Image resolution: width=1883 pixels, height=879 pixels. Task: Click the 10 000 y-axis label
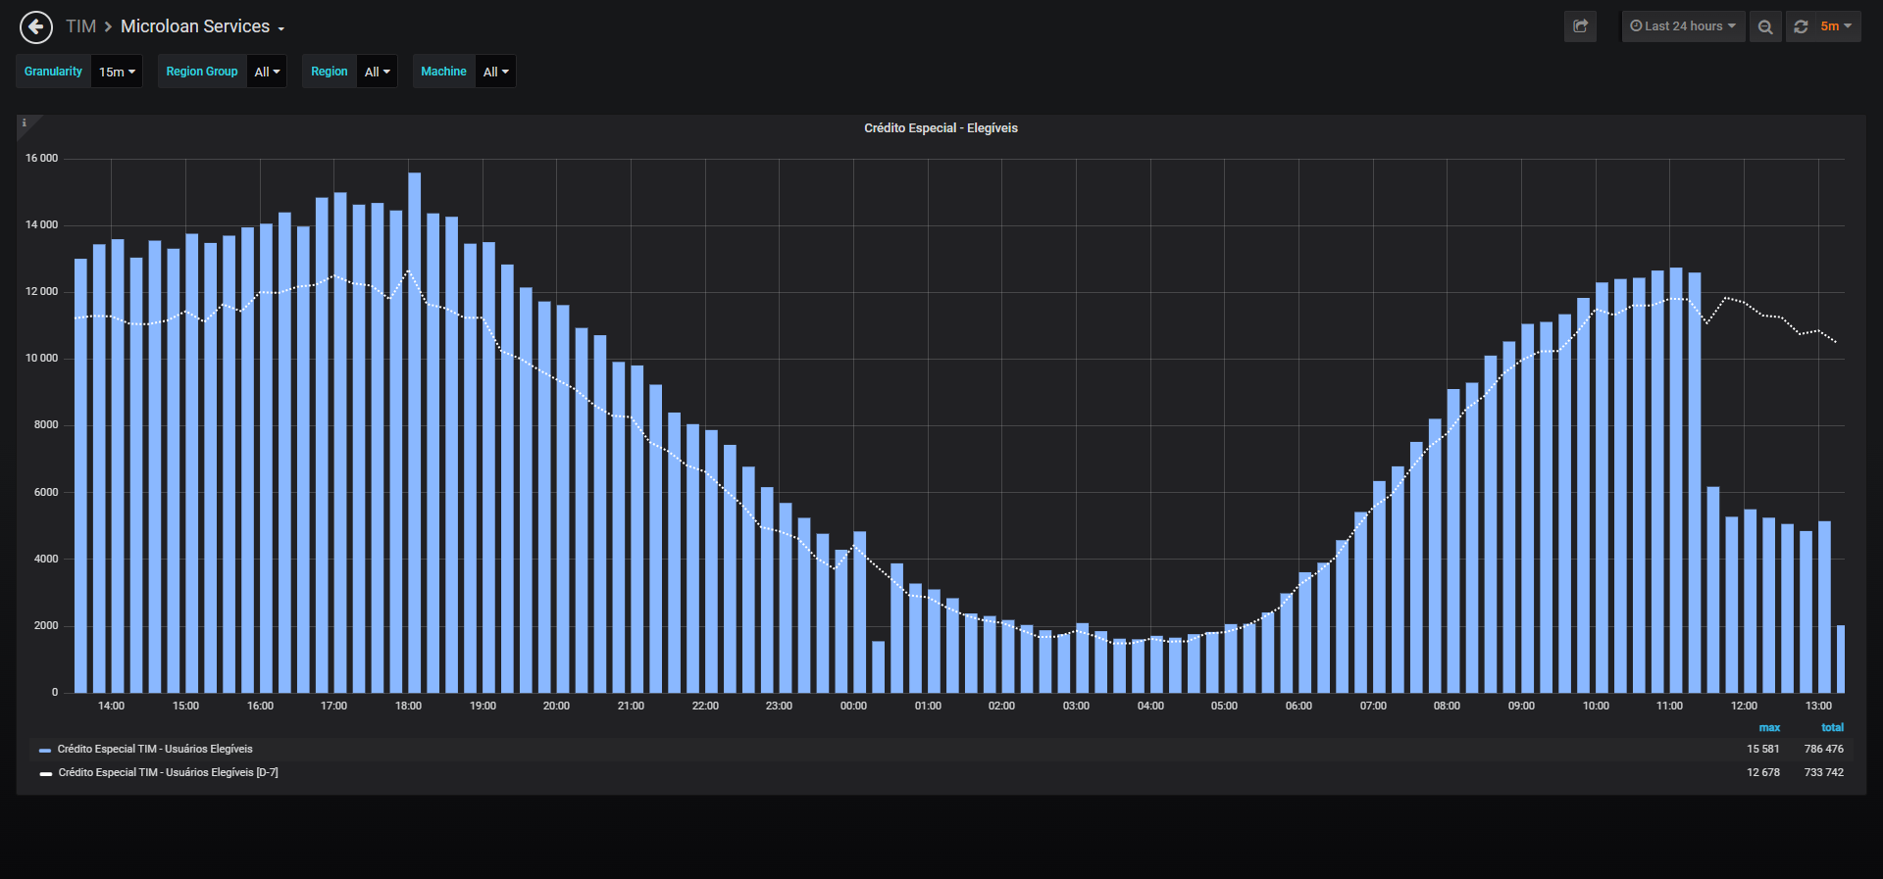[x=41, y=358]
